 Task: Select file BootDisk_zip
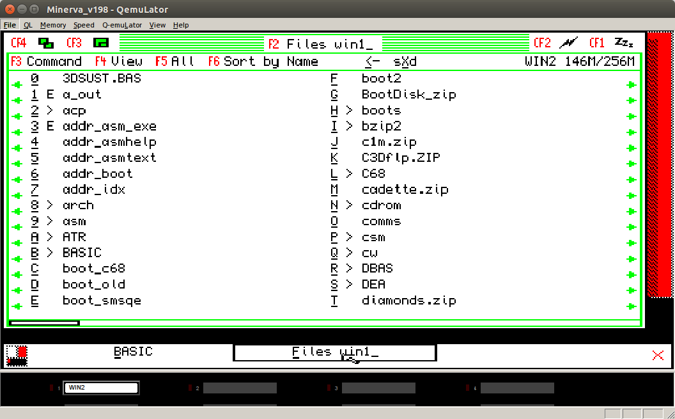pos(408,94)
